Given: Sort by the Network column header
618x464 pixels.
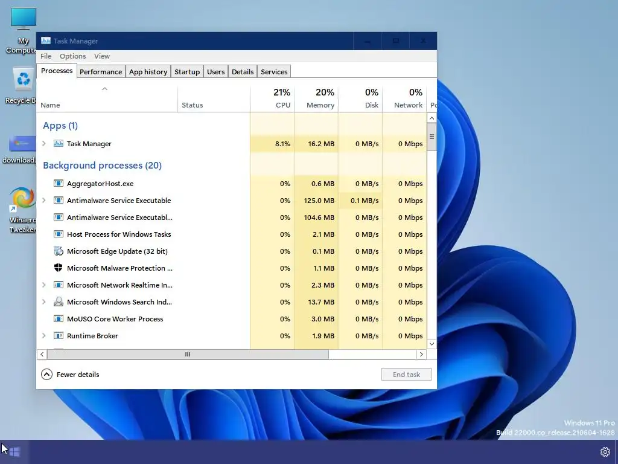Looking at the screenshot, I should coord(405,98).
